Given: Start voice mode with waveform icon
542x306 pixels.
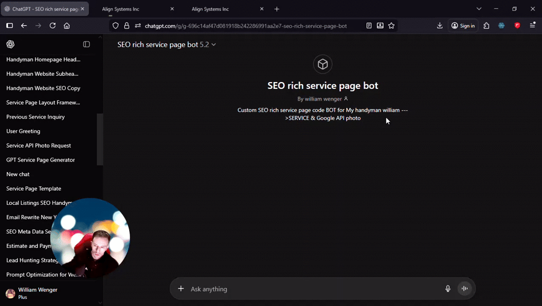Looking at the screenshot, I should (x=464, y=289).
